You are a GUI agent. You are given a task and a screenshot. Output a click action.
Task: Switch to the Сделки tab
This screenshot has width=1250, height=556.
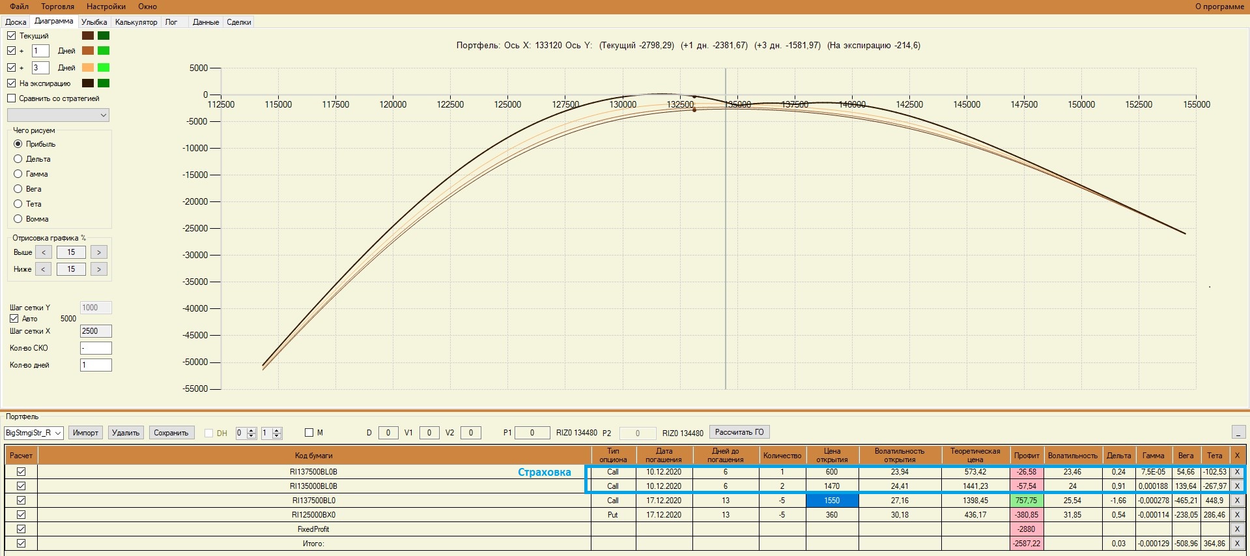coord(239,22)
